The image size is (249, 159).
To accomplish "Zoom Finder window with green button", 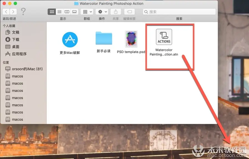I will [15, 3].
